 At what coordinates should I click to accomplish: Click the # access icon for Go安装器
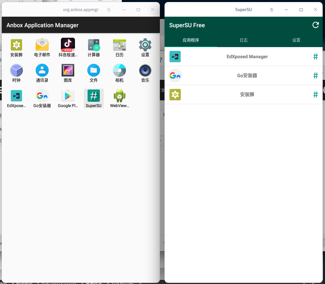315,75
